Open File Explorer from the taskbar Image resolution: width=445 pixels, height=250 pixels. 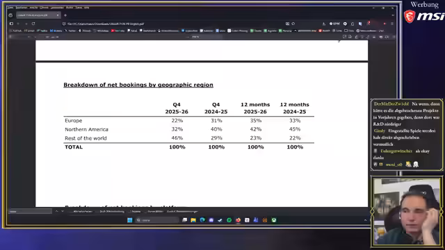click(193, 220)
